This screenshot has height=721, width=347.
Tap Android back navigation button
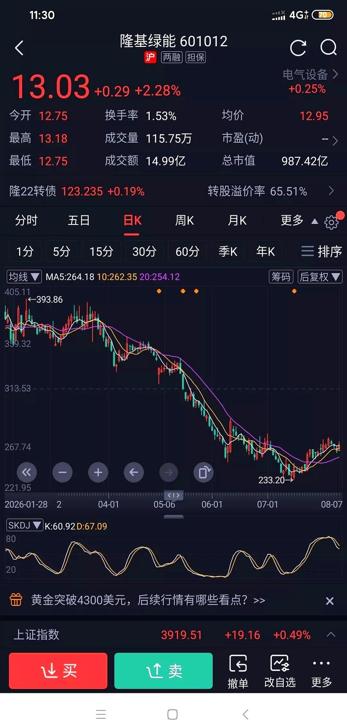(x=245, y=714)
